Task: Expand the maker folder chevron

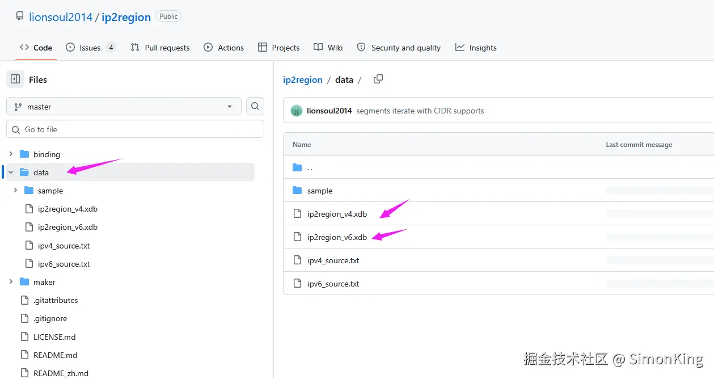Action: click(x=11, y=282)
